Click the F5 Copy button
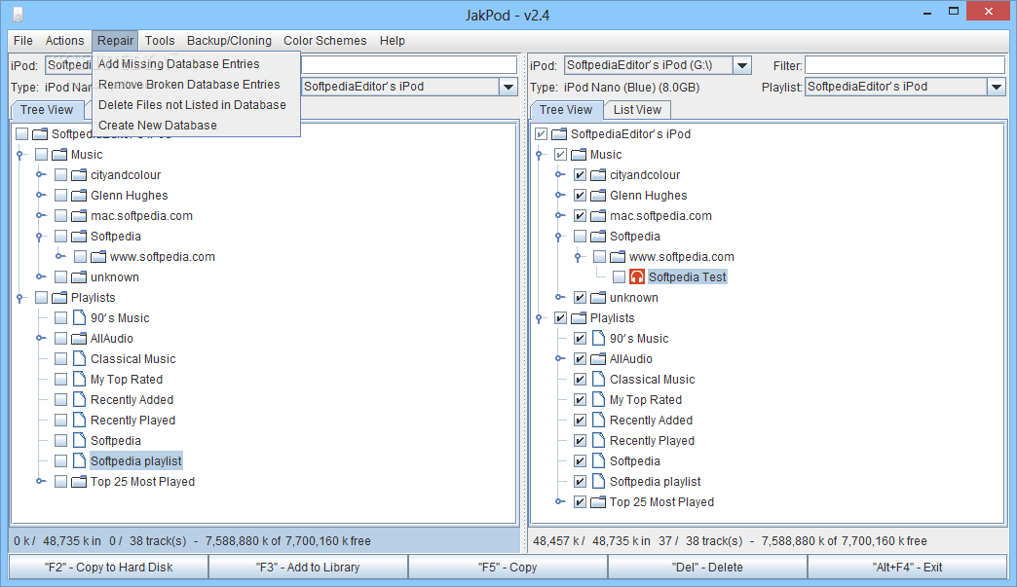1017x587 pixels. click(508, 567)
